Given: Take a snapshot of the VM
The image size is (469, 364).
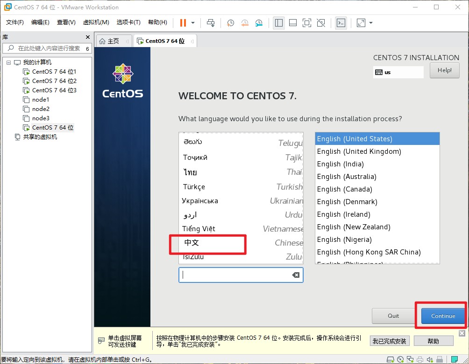Looking at the screenshot, I should click(x=230, y=23).
